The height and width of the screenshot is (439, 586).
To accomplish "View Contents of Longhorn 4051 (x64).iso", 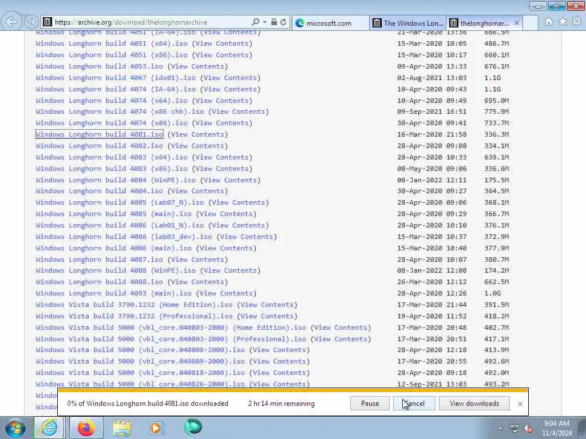I will [x=223, y=43].
